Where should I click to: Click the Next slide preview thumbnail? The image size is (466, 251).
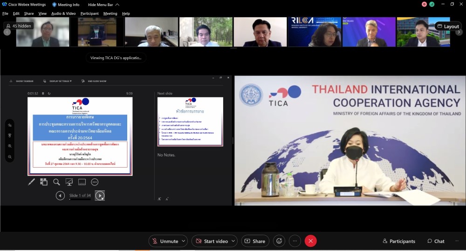190,121
